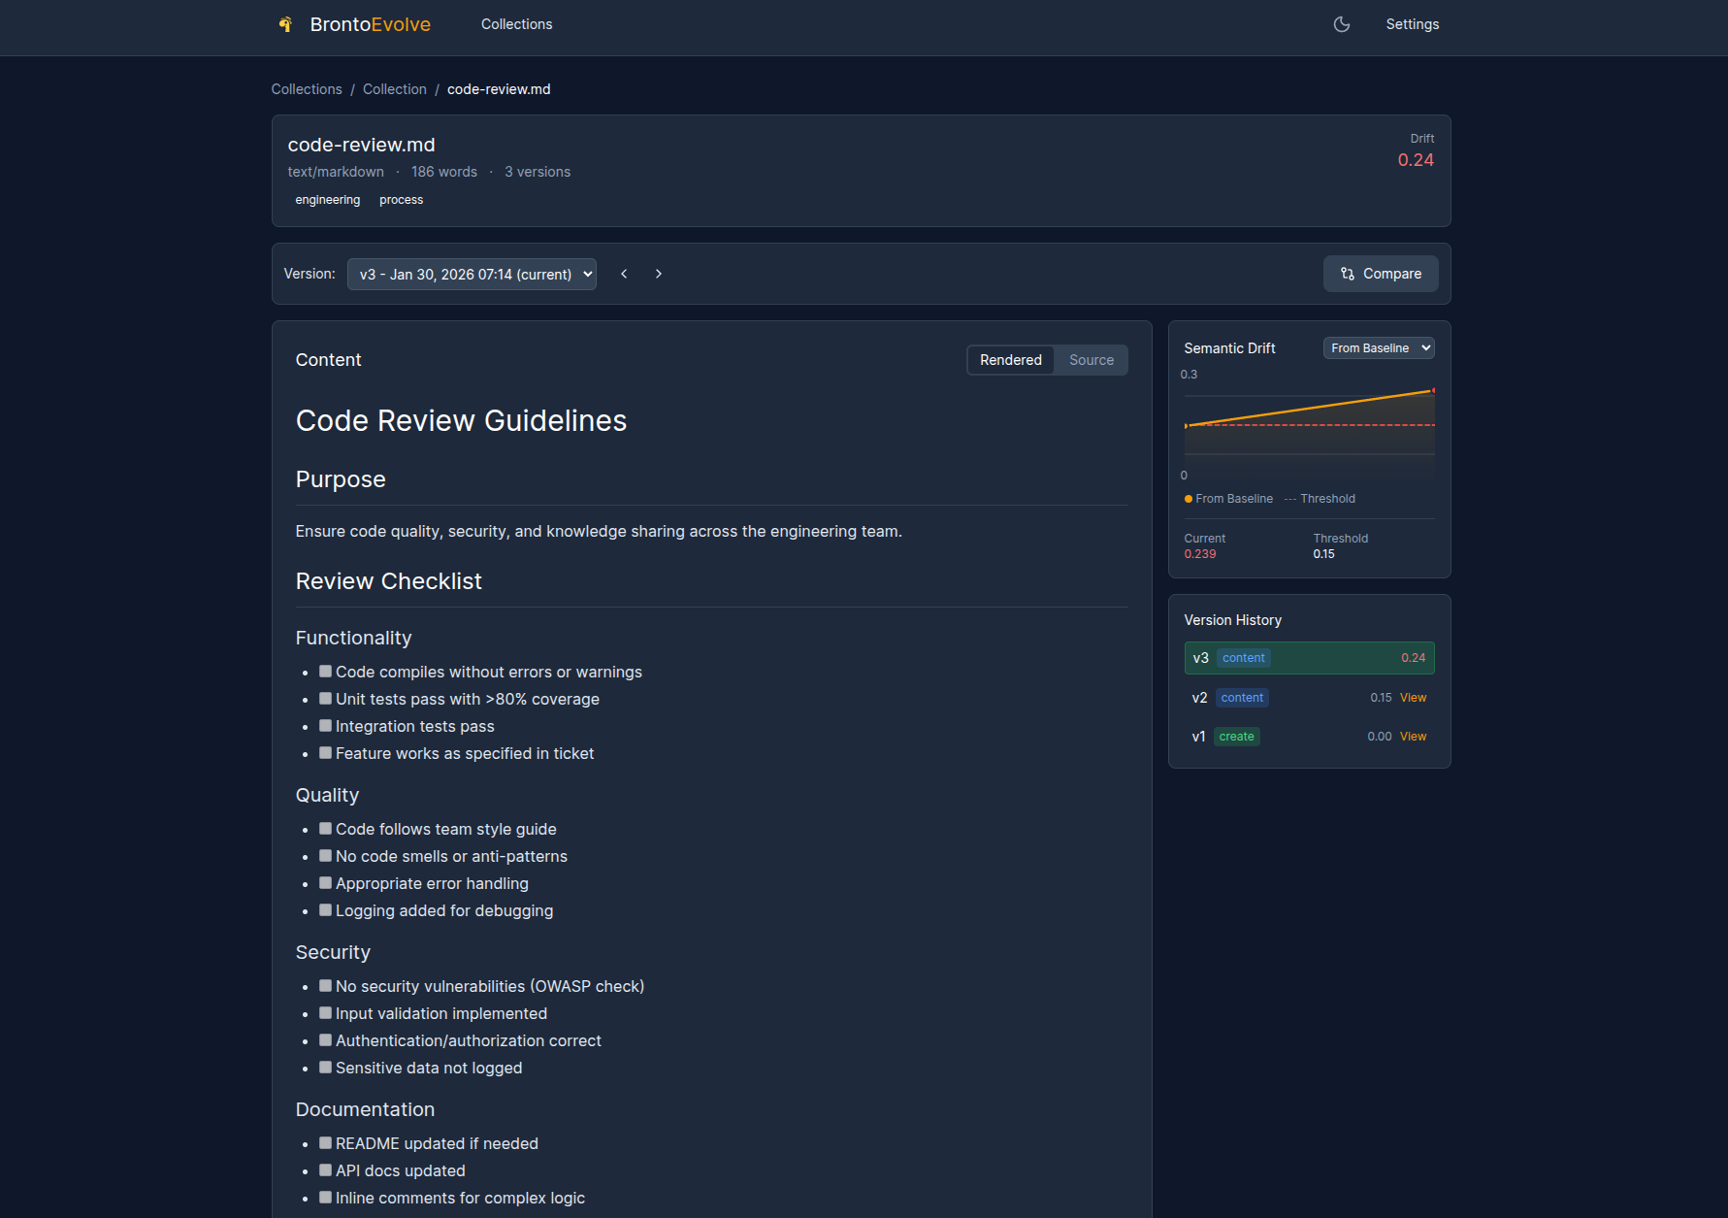This screenshot has height=1218, width=1728.
Task: Check "README updated if needed"
Action: pos(325,1142)
